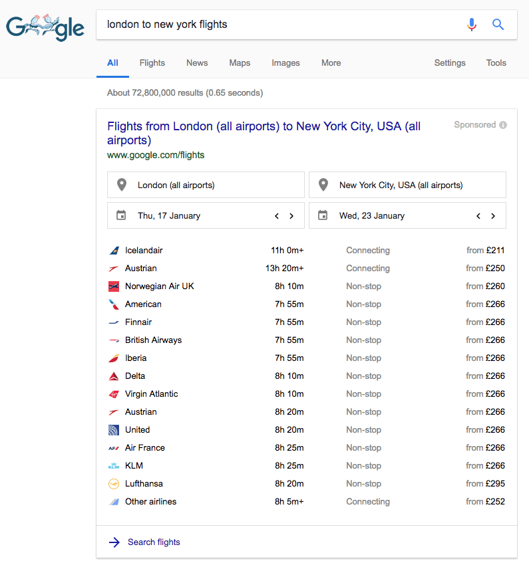Screen dimensions: 529x567
Task: Open the More search categories menu
Action: tap(331, 63)
